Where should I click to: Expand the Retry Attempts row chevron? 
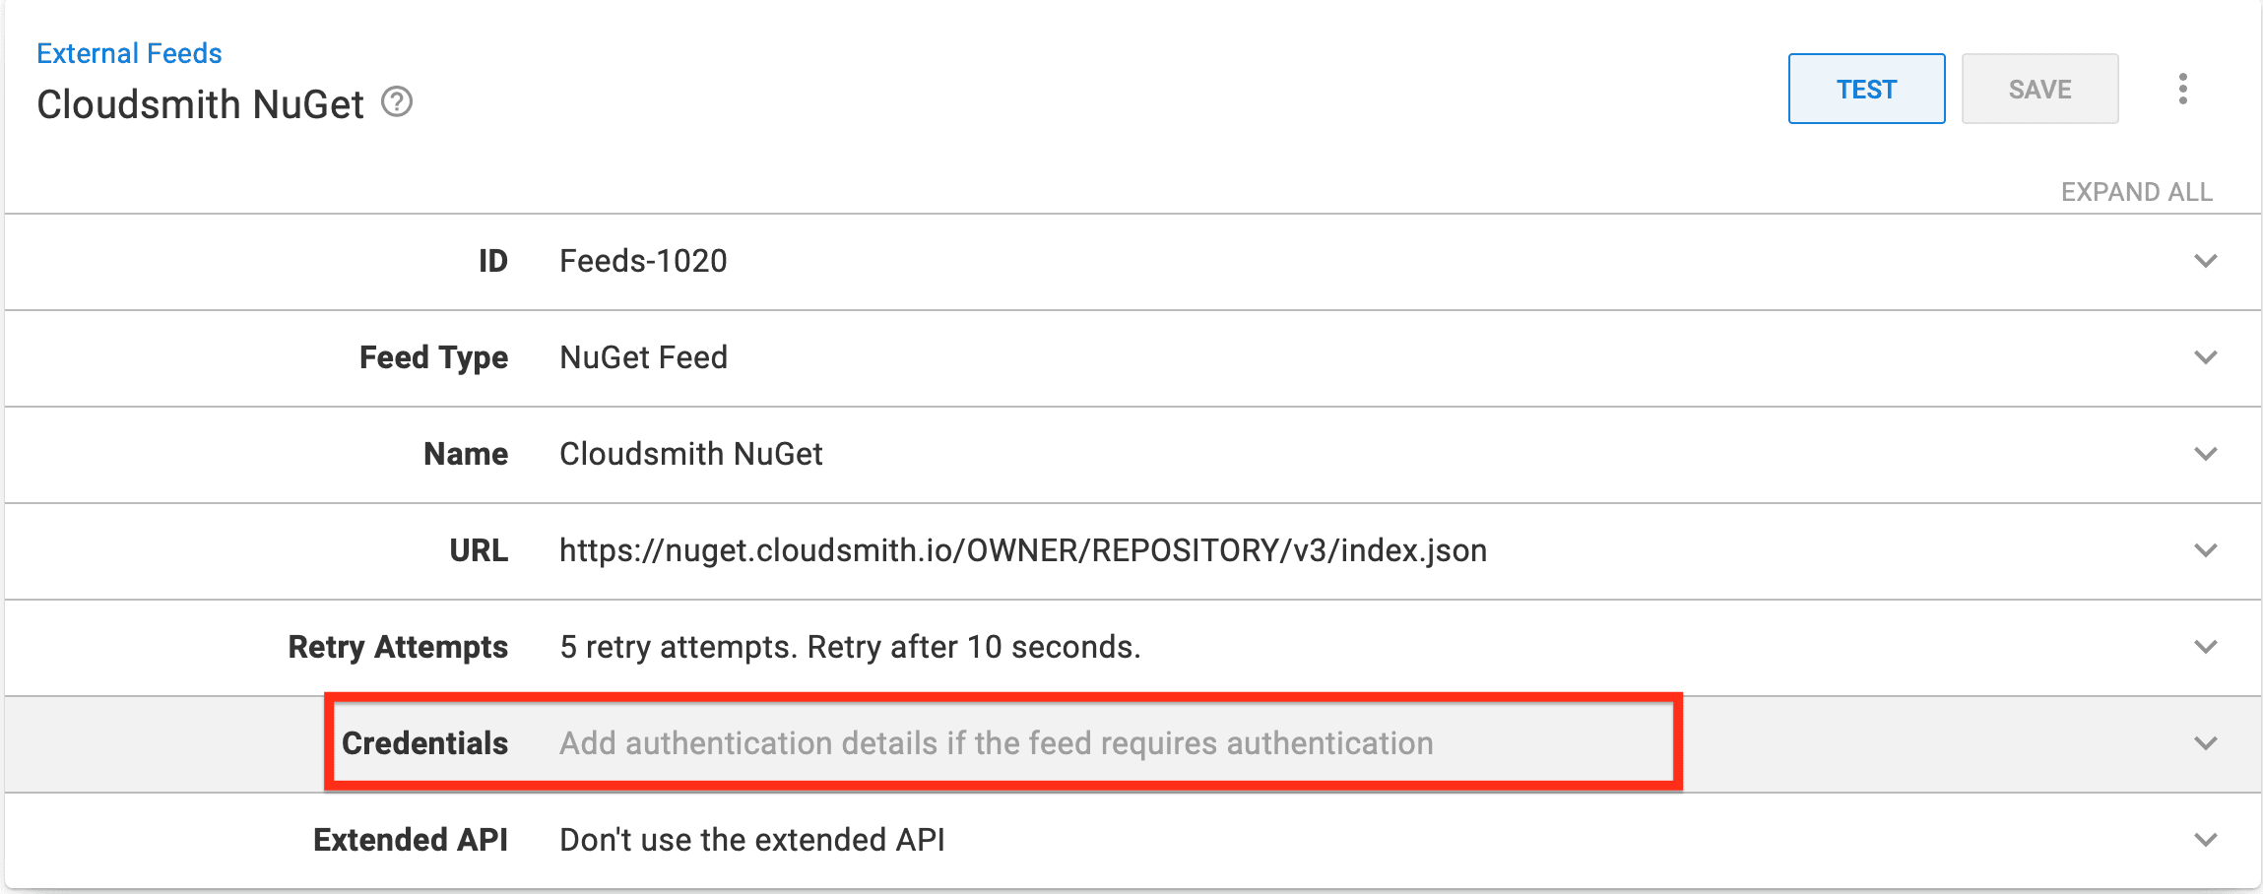(x=2206, y=647)
